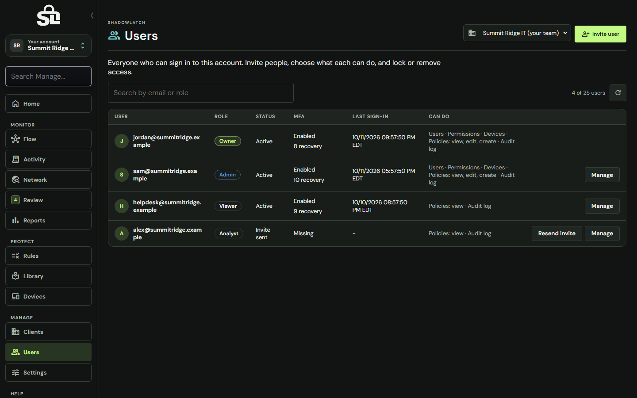Navigate to Clients
Image resolution: width=637 pixels, height=398 pixels.
49,332
